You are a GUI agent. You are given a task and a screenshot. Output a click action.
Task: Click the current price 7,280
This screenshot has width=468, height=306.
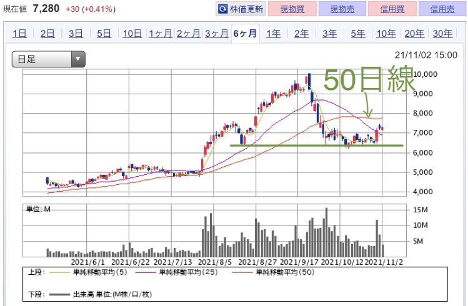click(46, 9)
